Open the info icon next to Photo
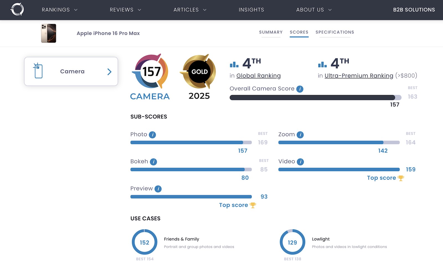This screenshot has width=443, height=275. (x=152, y=135)
